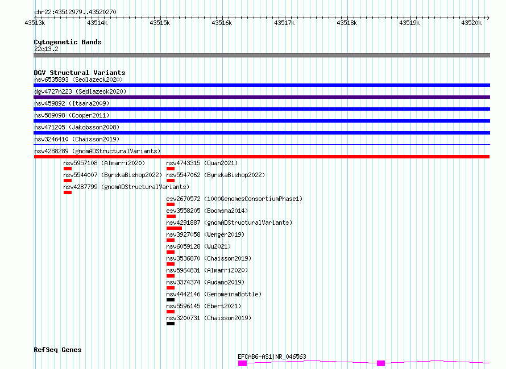
Task: Click the black marker under nsv4442146
Action: point(171,300)
